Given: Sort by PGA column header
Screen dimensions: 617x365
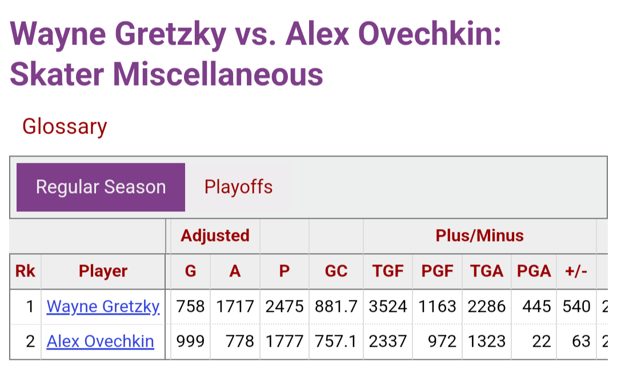Looking at the screenshot, I should (534, 271).
